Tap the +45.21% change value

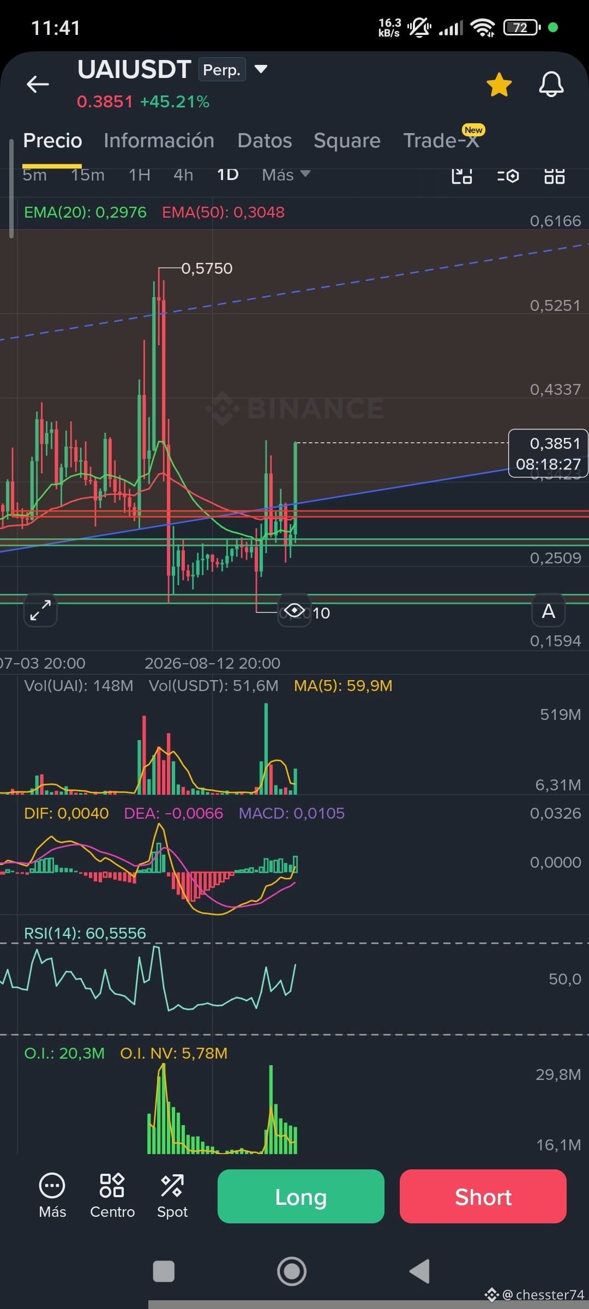pos(175,102)
